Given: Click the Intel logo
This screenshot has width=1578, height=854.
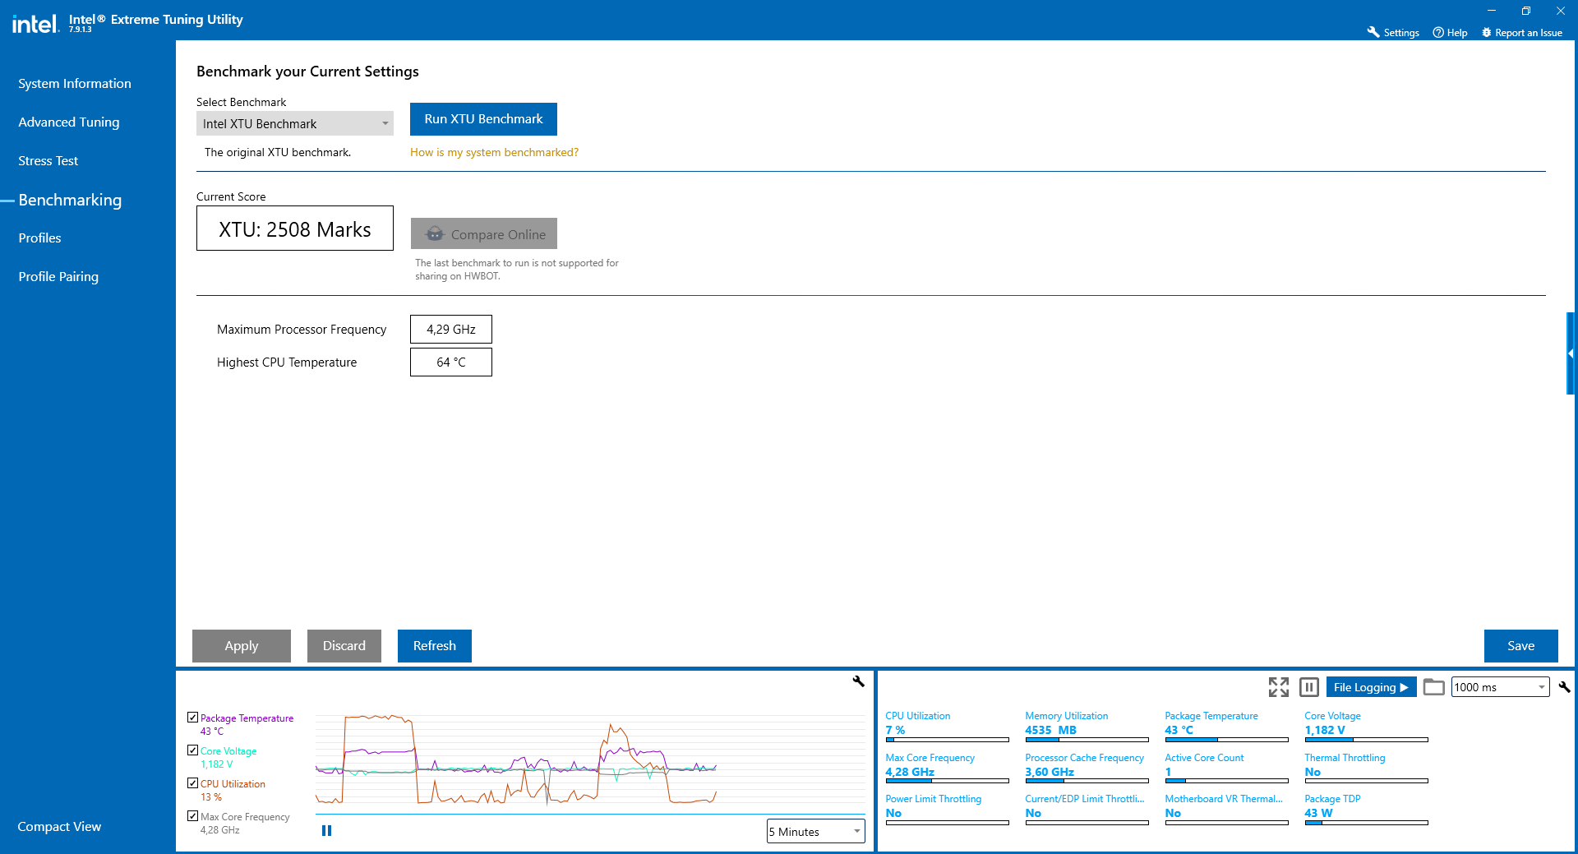Looking at the screenshot, I should click(x=35, y=24).
